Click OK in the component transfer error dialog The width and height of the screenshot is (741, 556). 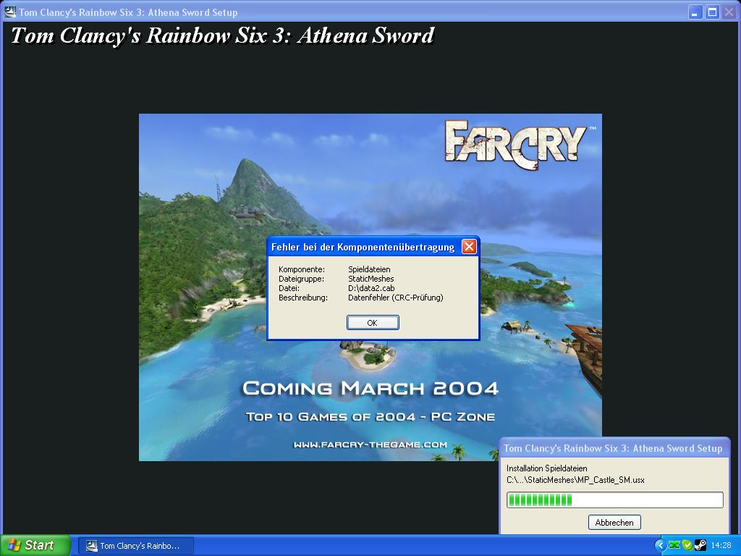373,322
